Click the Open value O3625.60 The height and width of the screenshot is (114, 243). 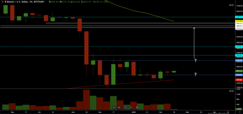pyautogui.click(x=54, y=2)
